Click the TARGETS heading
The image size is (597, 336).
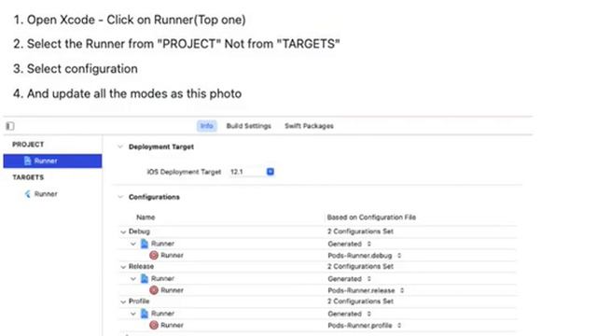click(x=28, y=177)
